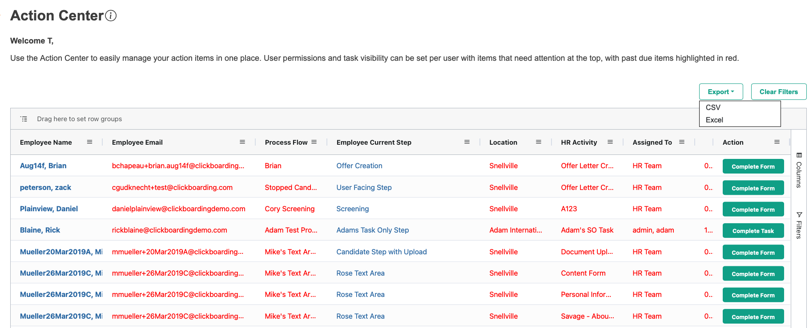Click the row groups drop area
This screenshot has height=328, width=809.
pyautogui.click(x=80, y=119)
